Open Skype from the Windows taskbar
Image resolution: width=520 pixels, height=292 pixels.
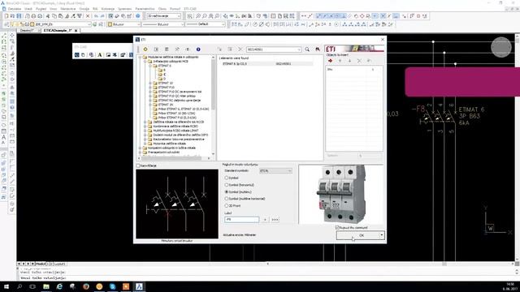112,286
